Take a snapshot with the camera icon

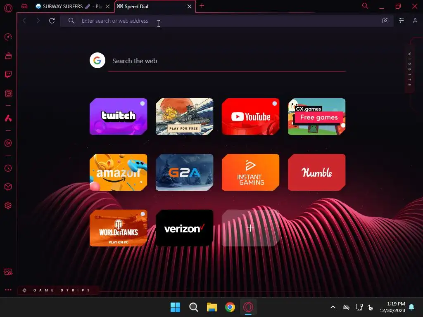pyautogui.click(x=385, y=21)
